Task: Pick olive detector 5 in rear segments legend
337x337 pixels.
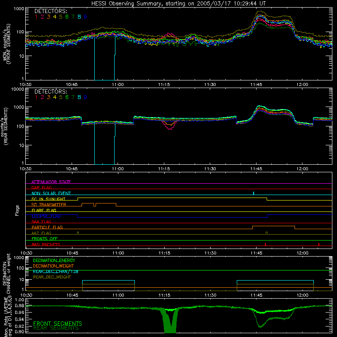Action: click(x=61, y=97)
